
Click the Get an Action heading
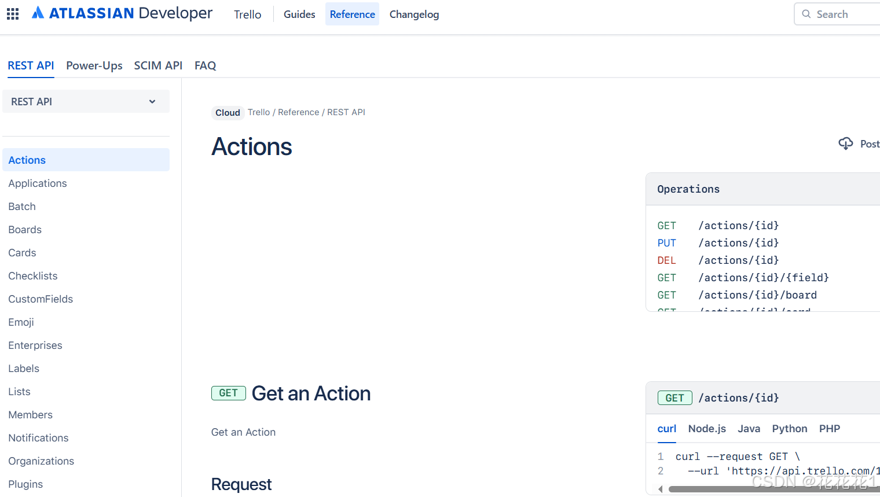pos(311,393)
